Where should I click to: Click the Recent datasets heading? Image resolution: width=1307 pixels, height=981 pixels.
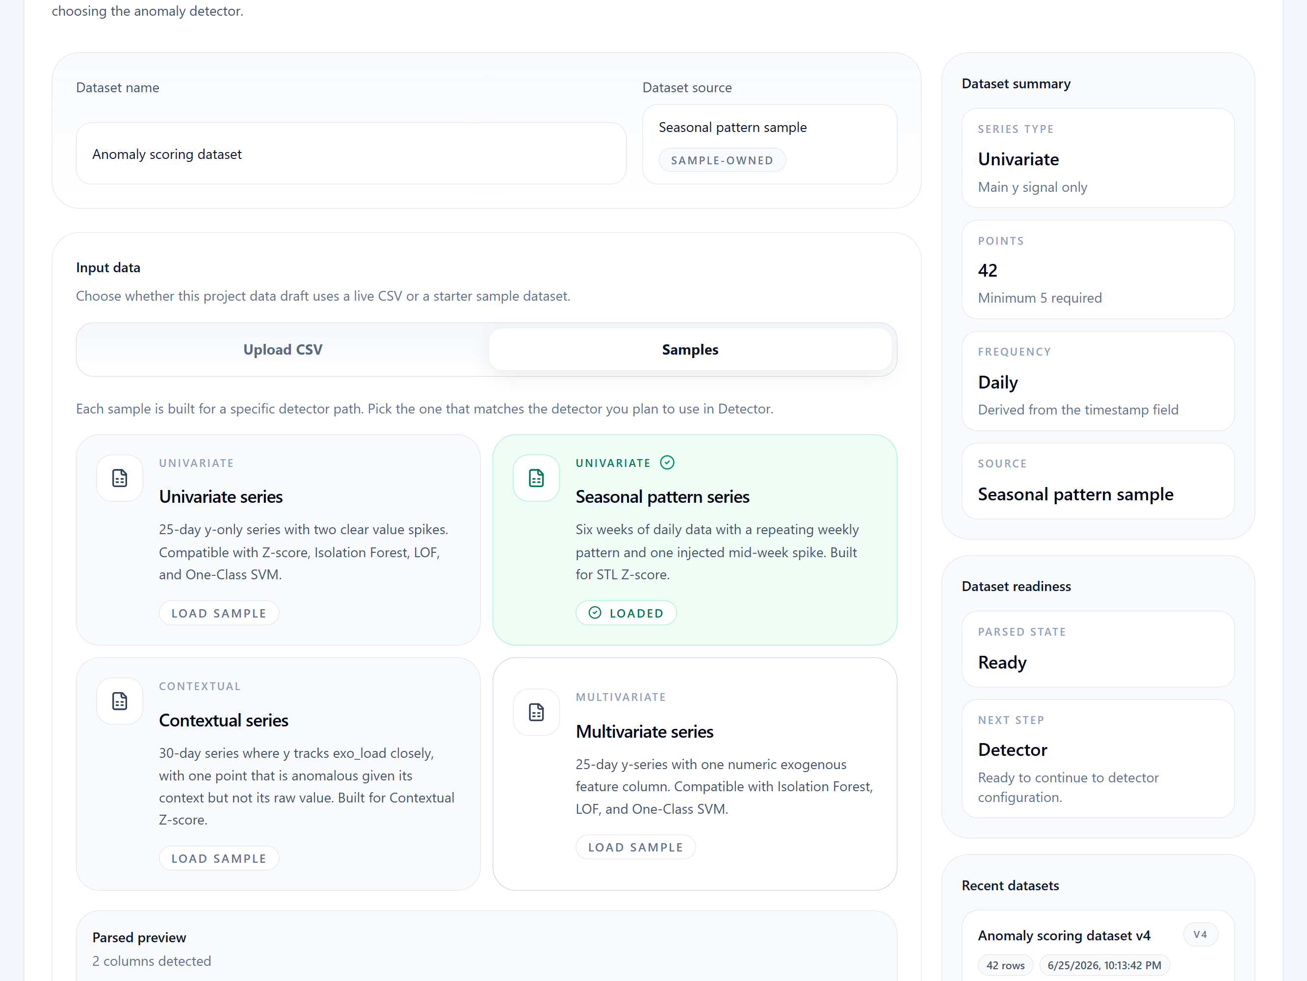tap(1010, 885)
